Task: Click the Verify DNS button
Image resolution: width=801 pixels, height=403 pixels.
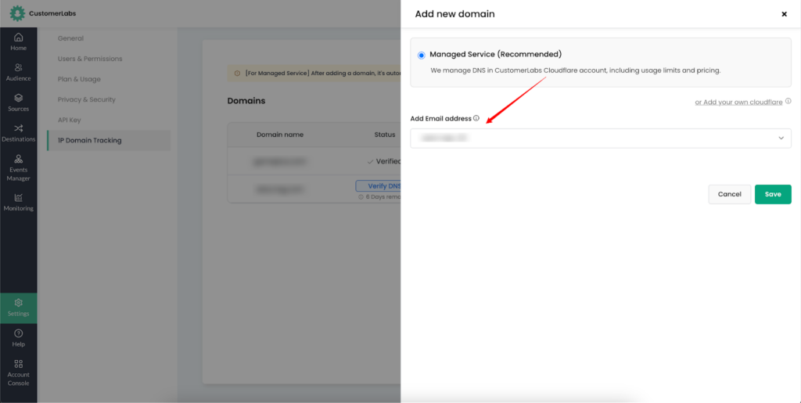Action: click(x=378, y=186)
